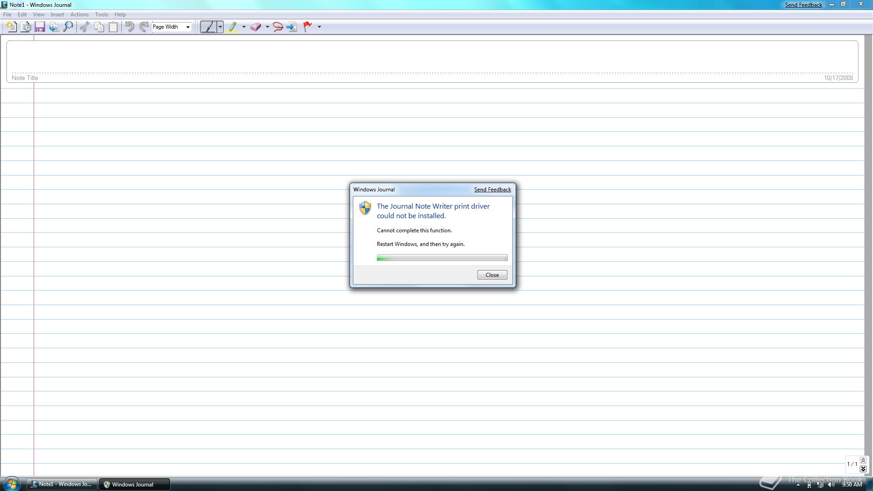The height and width of the screenshot is (491, 873).
Task: Click the shield icon in the error dialog
Action: point(365,208)
